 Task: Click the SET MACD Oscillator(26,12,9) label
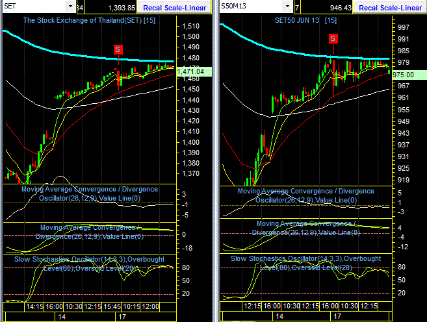point(90,193)
